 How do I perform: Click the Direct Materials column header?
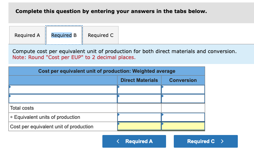point(139,80)
